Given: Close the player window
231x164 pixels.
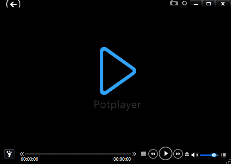Looking at the screenshot, I should click(223, 4).
